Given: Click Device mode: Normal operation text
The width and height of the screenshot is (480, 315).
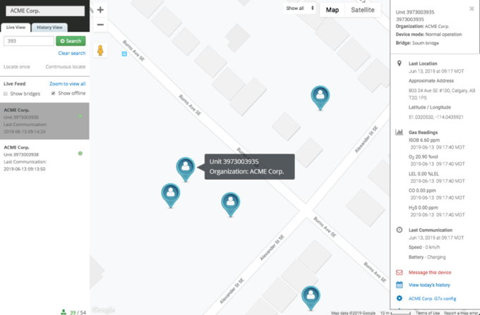Looking at the screenshot, I should (428, 35).
